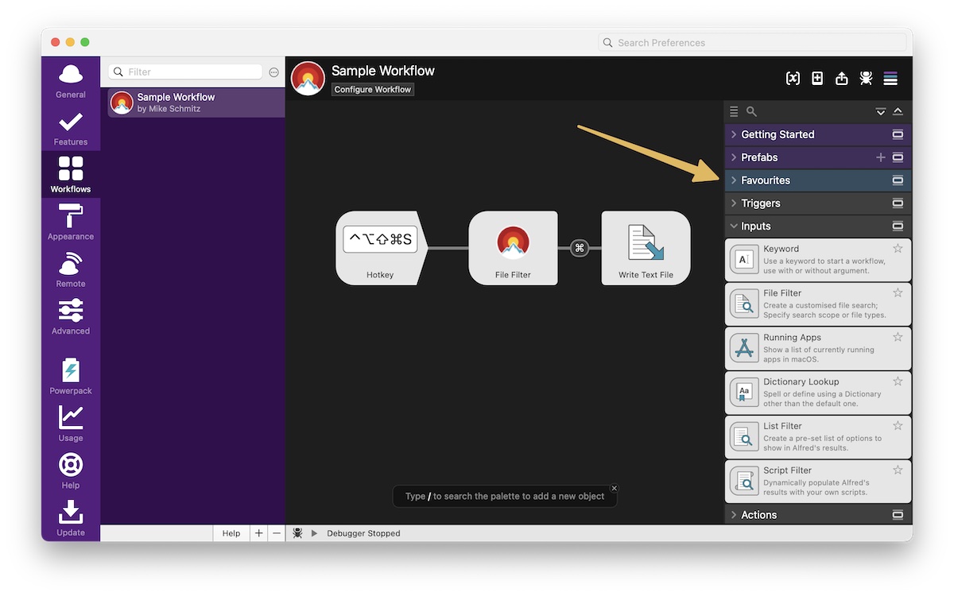
Task: Favourite the File Filter object star
Action: click(x=898, y=293)
